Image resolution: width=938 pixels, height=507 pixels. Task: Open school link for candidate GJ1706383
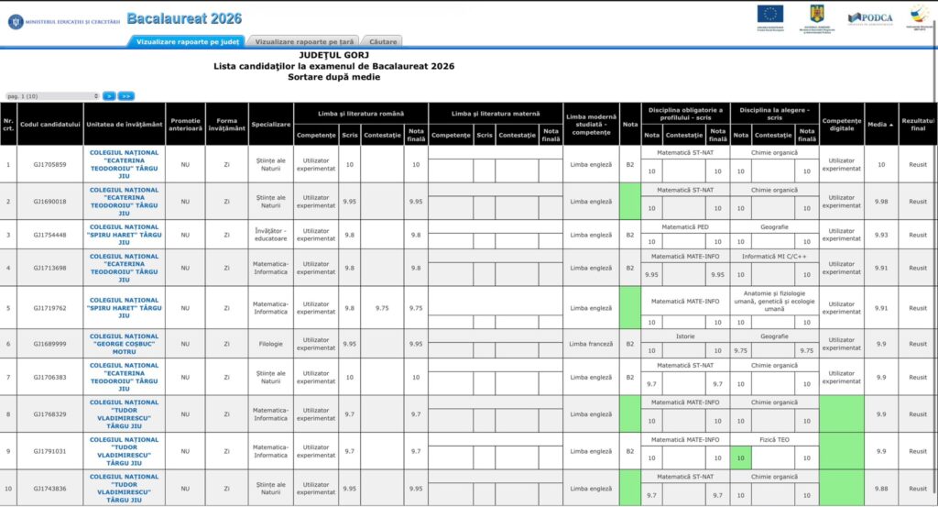click(x=124, y=377)
